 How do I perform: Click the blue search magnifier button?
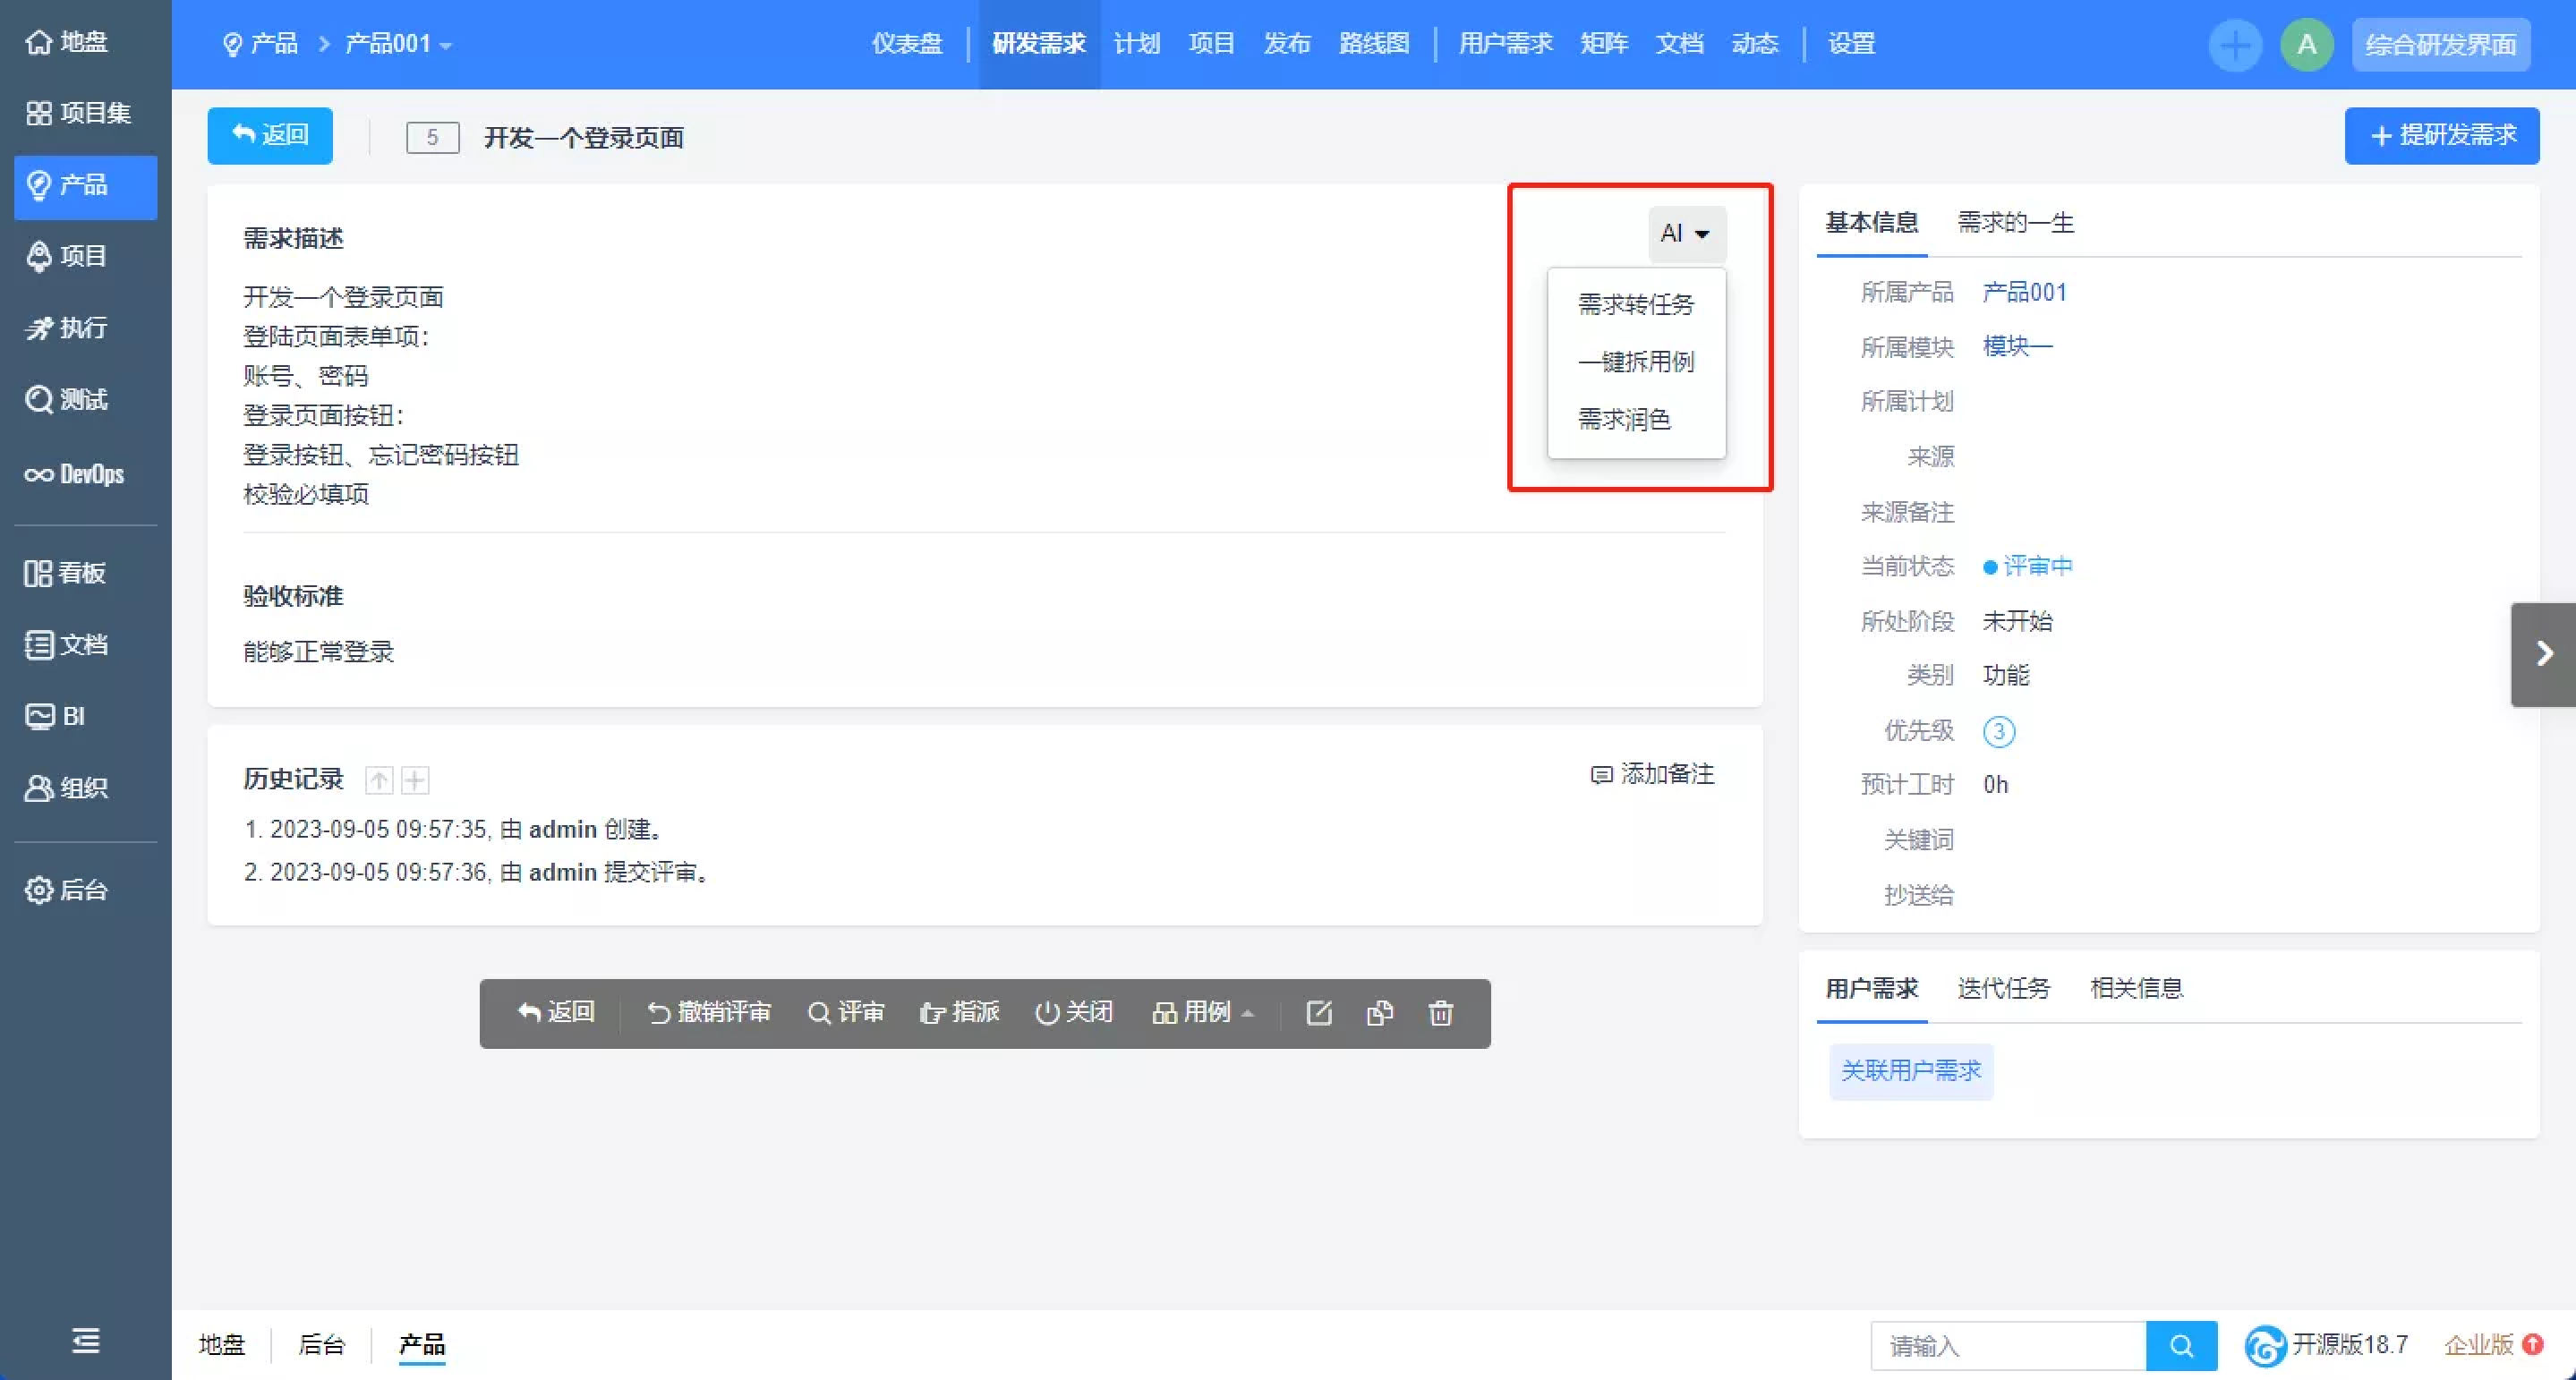2181,1345
